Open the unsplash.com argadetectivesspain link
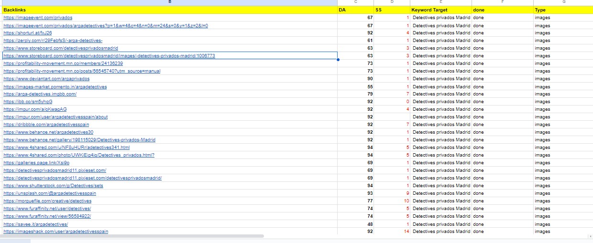The width and height of the screenshot is (593, 243). [50, 193]
